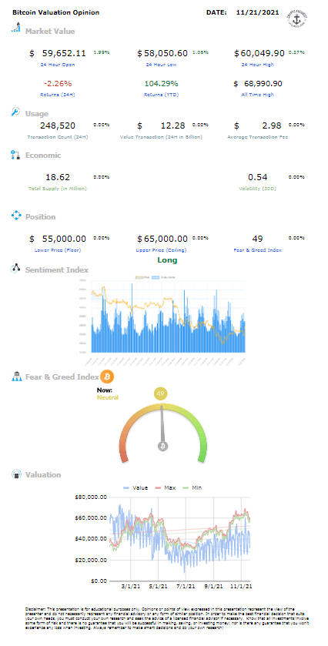Click the 11/1/21 axis date label
The image size is (328, 646).
coord(242,585)
